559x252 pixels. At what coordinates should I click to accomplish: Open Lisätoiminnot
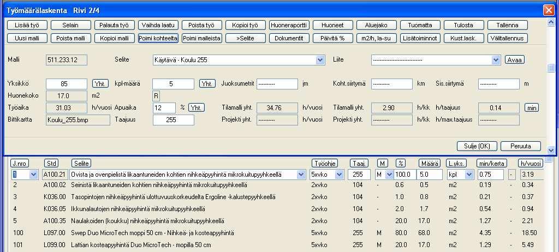point(420,38)
